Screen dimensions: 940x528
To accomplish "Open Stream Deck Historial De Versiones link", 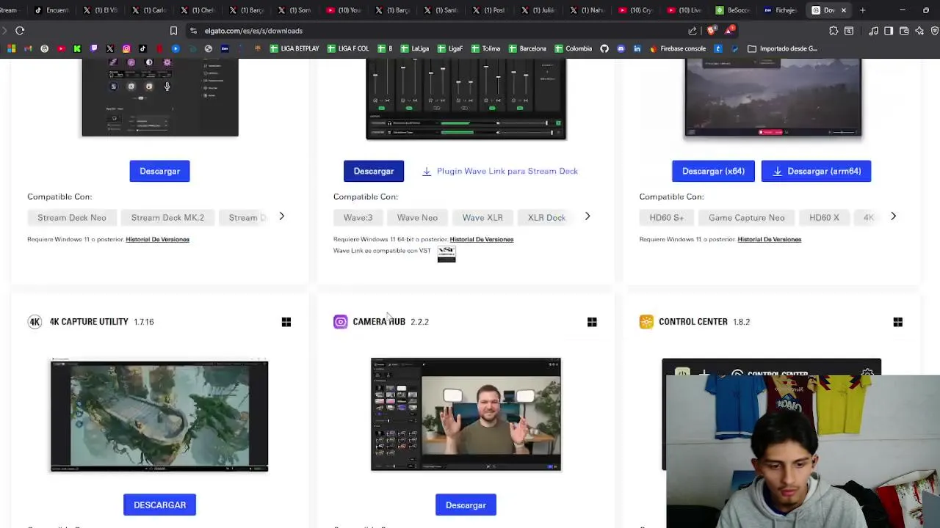I will (x=157, y=239).
